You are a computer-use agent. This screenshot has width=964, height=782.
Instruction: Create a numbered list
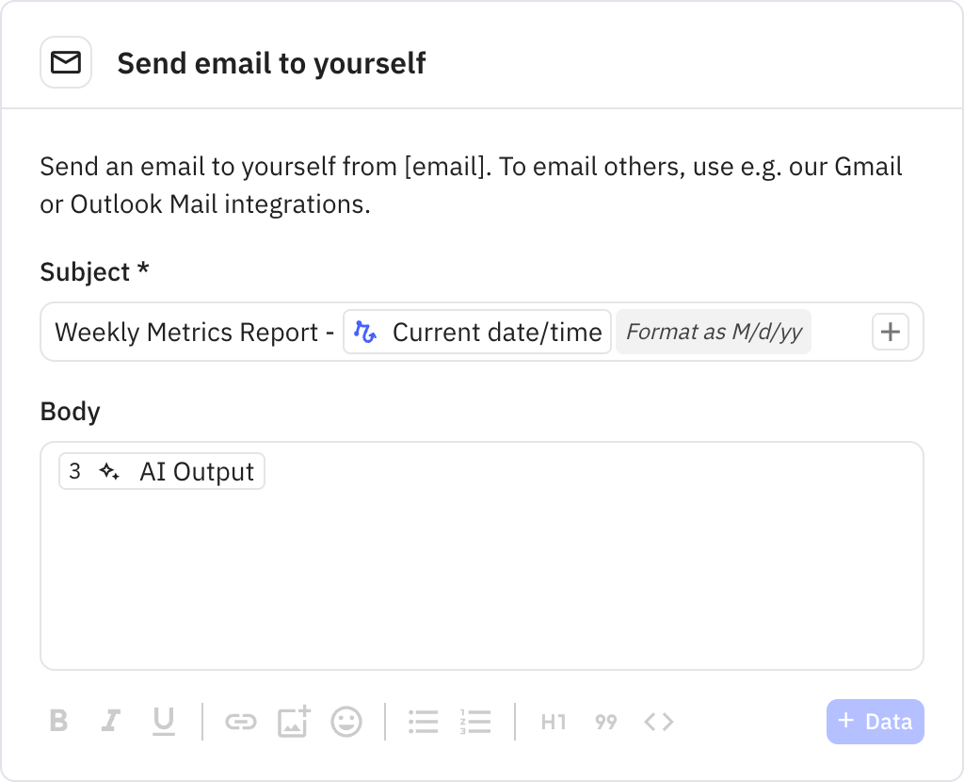475,722
